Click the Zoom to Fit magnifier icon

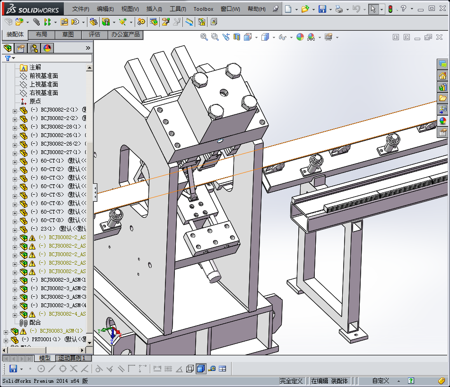[x=204, y=37]
